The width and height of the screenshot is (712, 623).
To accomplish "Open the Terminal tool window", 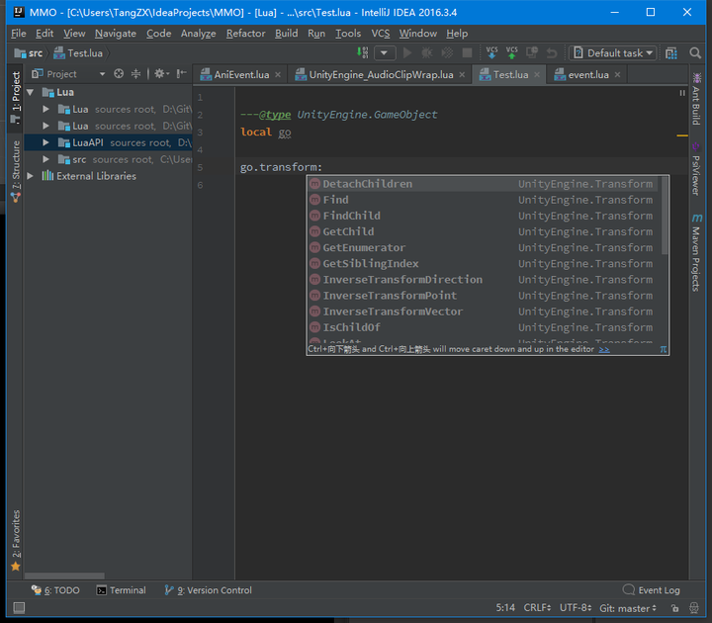I will pyautogui.click(x=121, y=590).
